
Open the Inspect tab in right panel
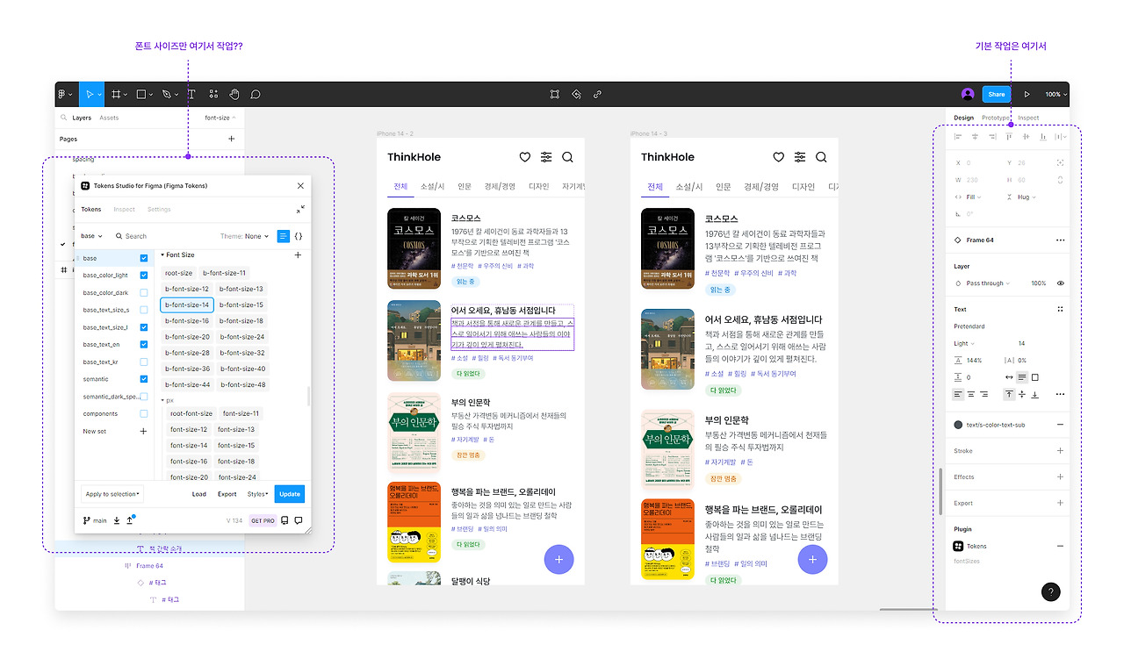(1028, 118)
